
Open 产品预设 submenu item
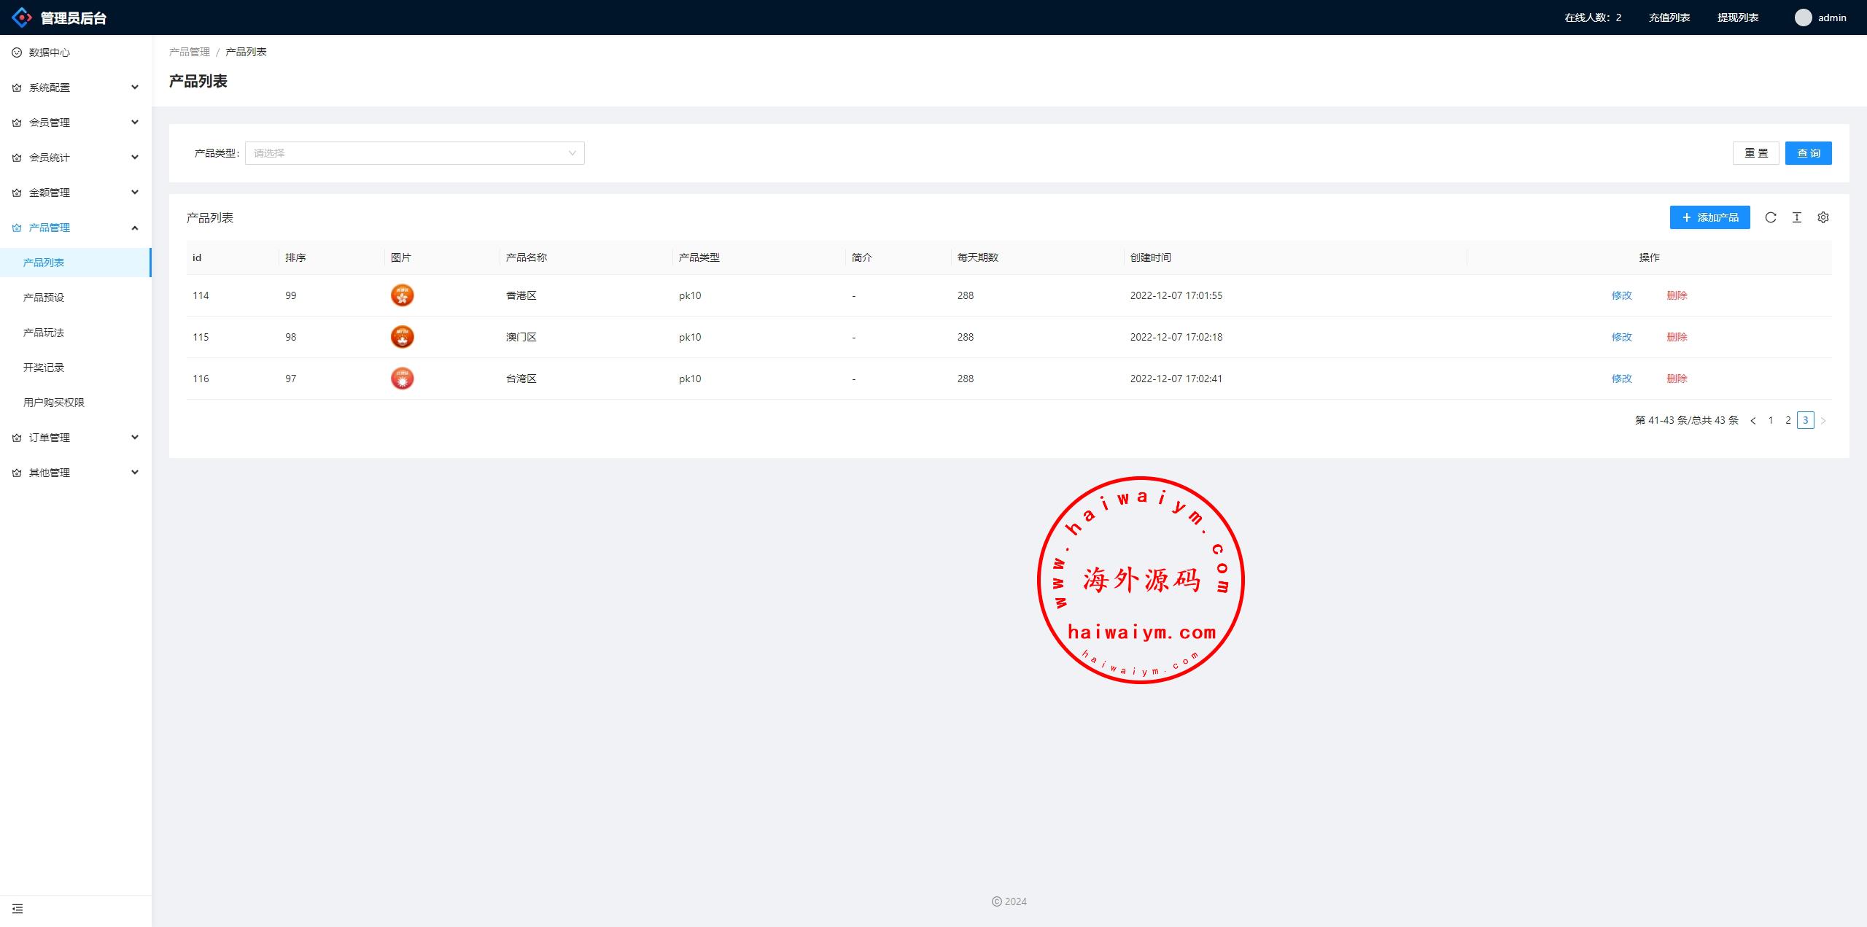point(44,298)
